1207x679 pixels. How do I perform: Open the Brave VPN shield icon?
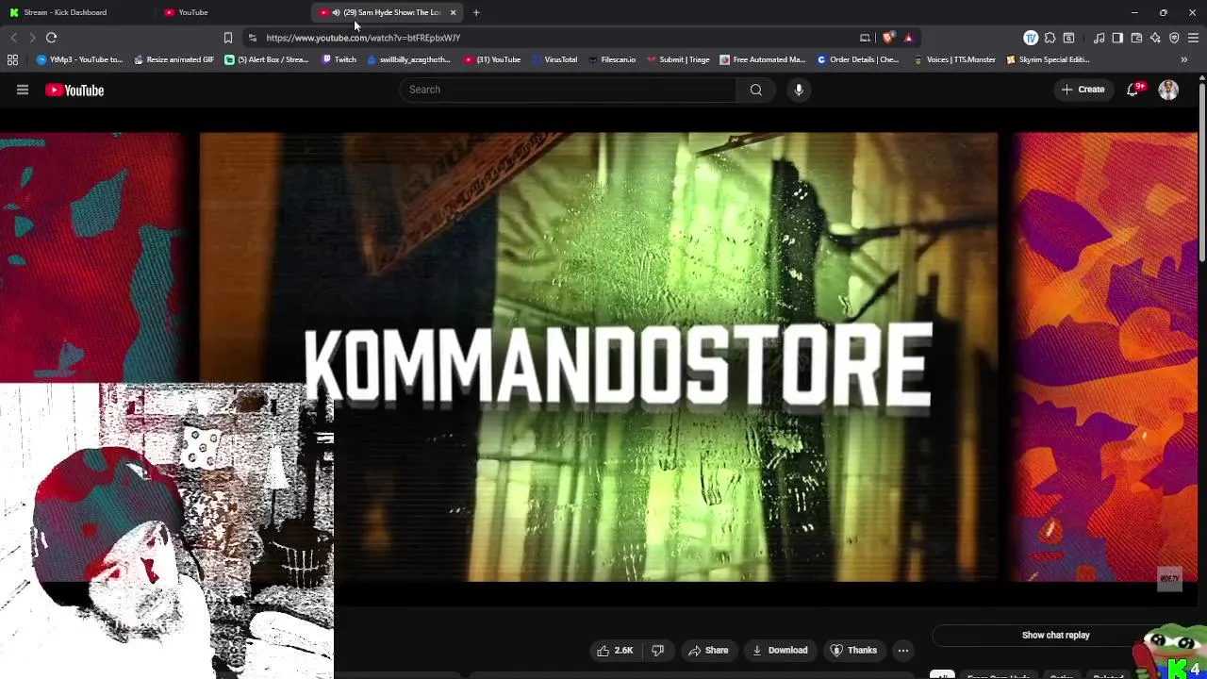coord(1174,38)
